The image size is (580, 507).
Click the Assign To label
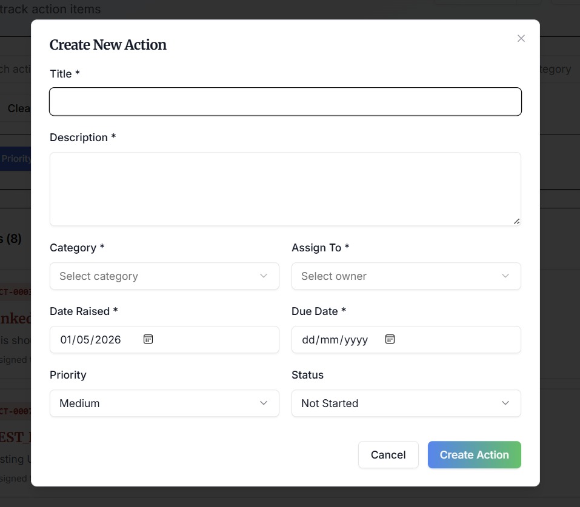(x=321, y=247)
